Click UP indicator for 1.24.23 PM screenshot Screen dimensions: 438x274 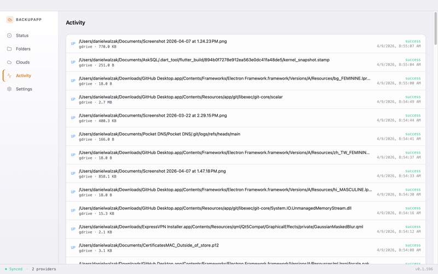[73, 44]
